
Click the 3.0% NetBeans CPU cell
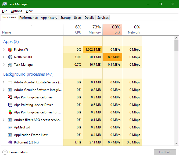(x=73, y=57)
